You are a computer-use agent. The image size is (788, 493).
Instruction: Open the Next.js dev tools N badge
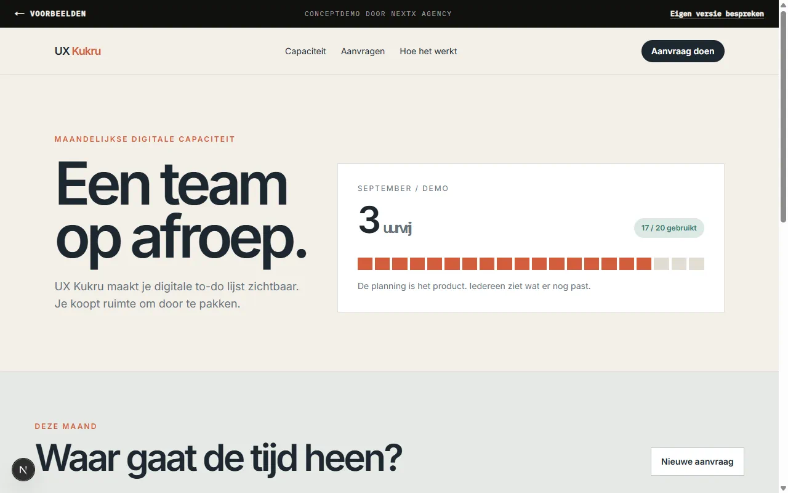pos(23,470)
